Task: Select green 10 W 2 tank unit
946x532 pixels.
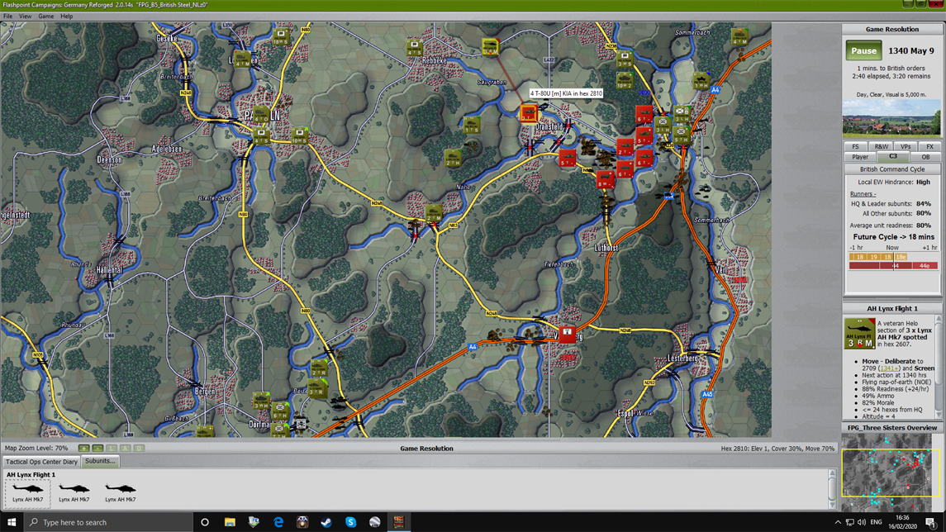Action: tap(625, 80)
